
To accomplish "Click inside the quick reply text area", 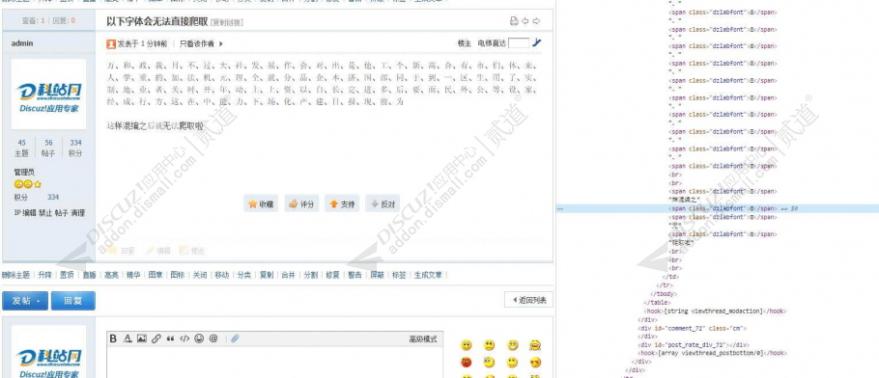I will click(274, 362).
